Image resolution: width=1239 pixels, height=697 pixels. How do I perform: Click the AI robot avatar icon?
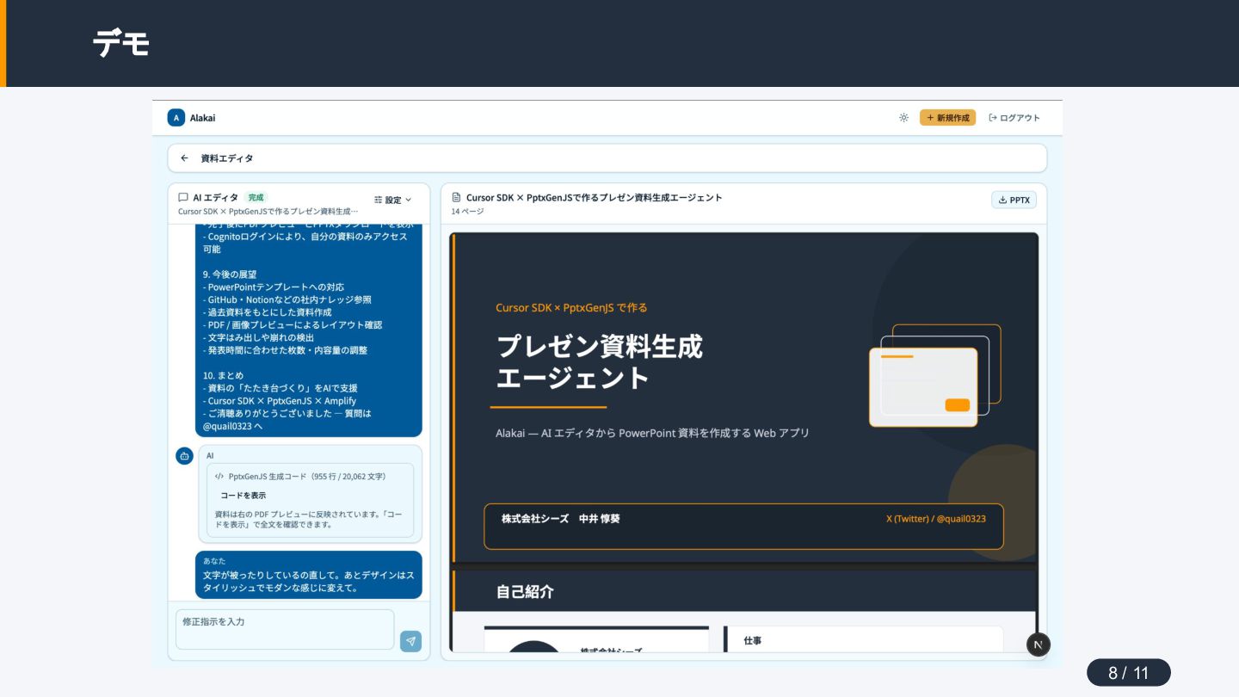point(184,456)
